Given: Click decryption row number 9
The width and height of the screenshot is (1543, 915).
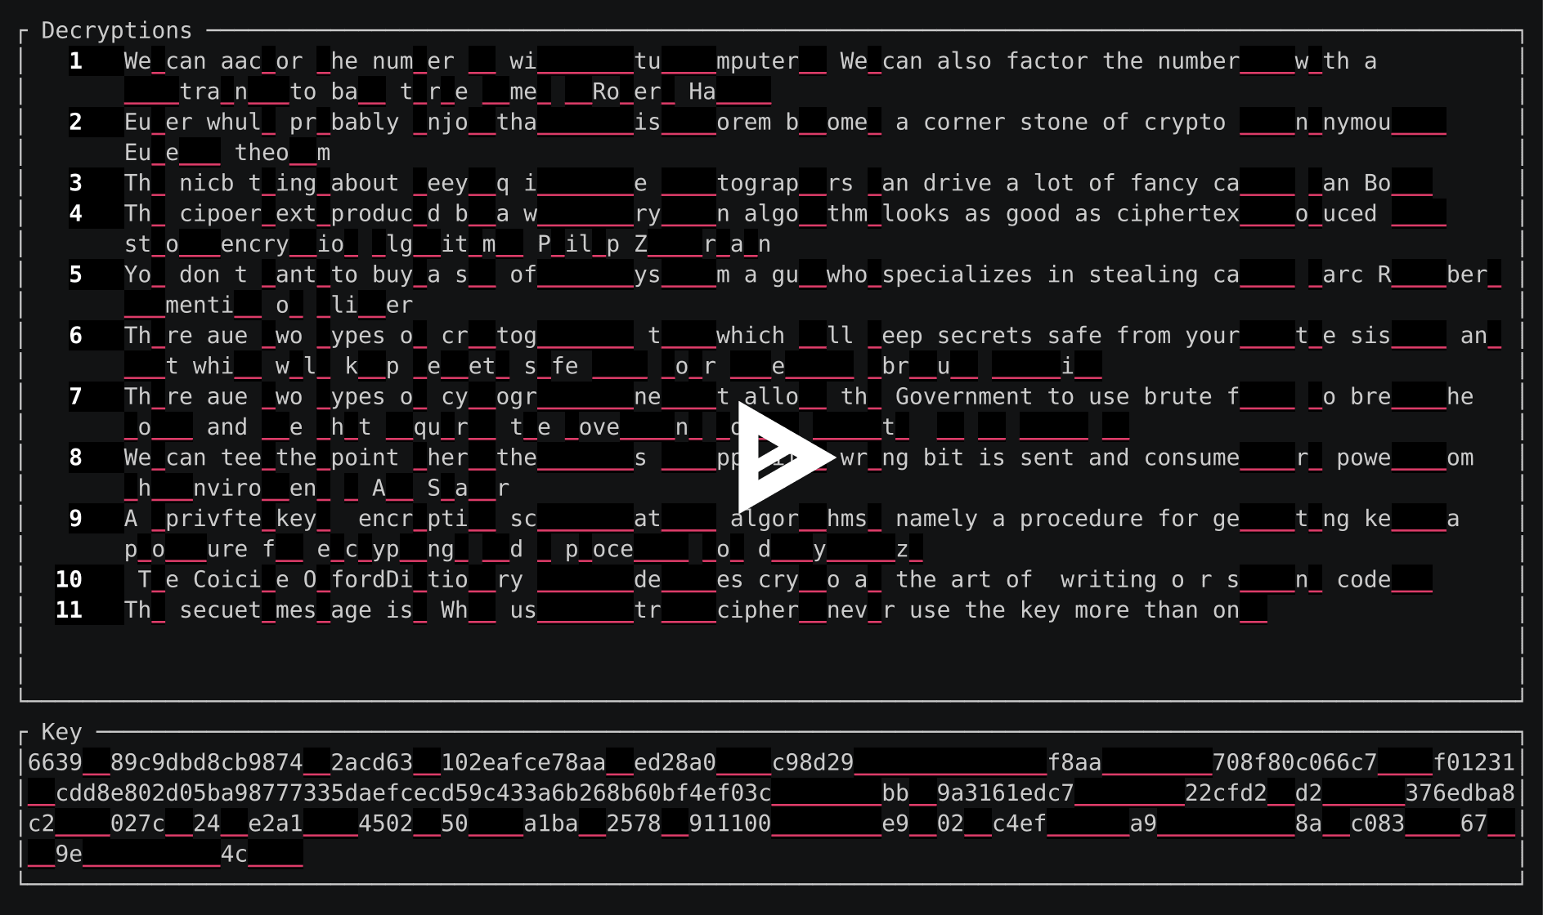Looking at the screenshot, I should (x=76, y=520).
